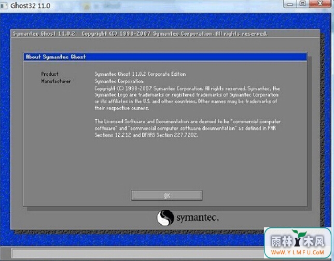Click the 'Symantec Ghost 11.0.2' header text

[44, 34]
